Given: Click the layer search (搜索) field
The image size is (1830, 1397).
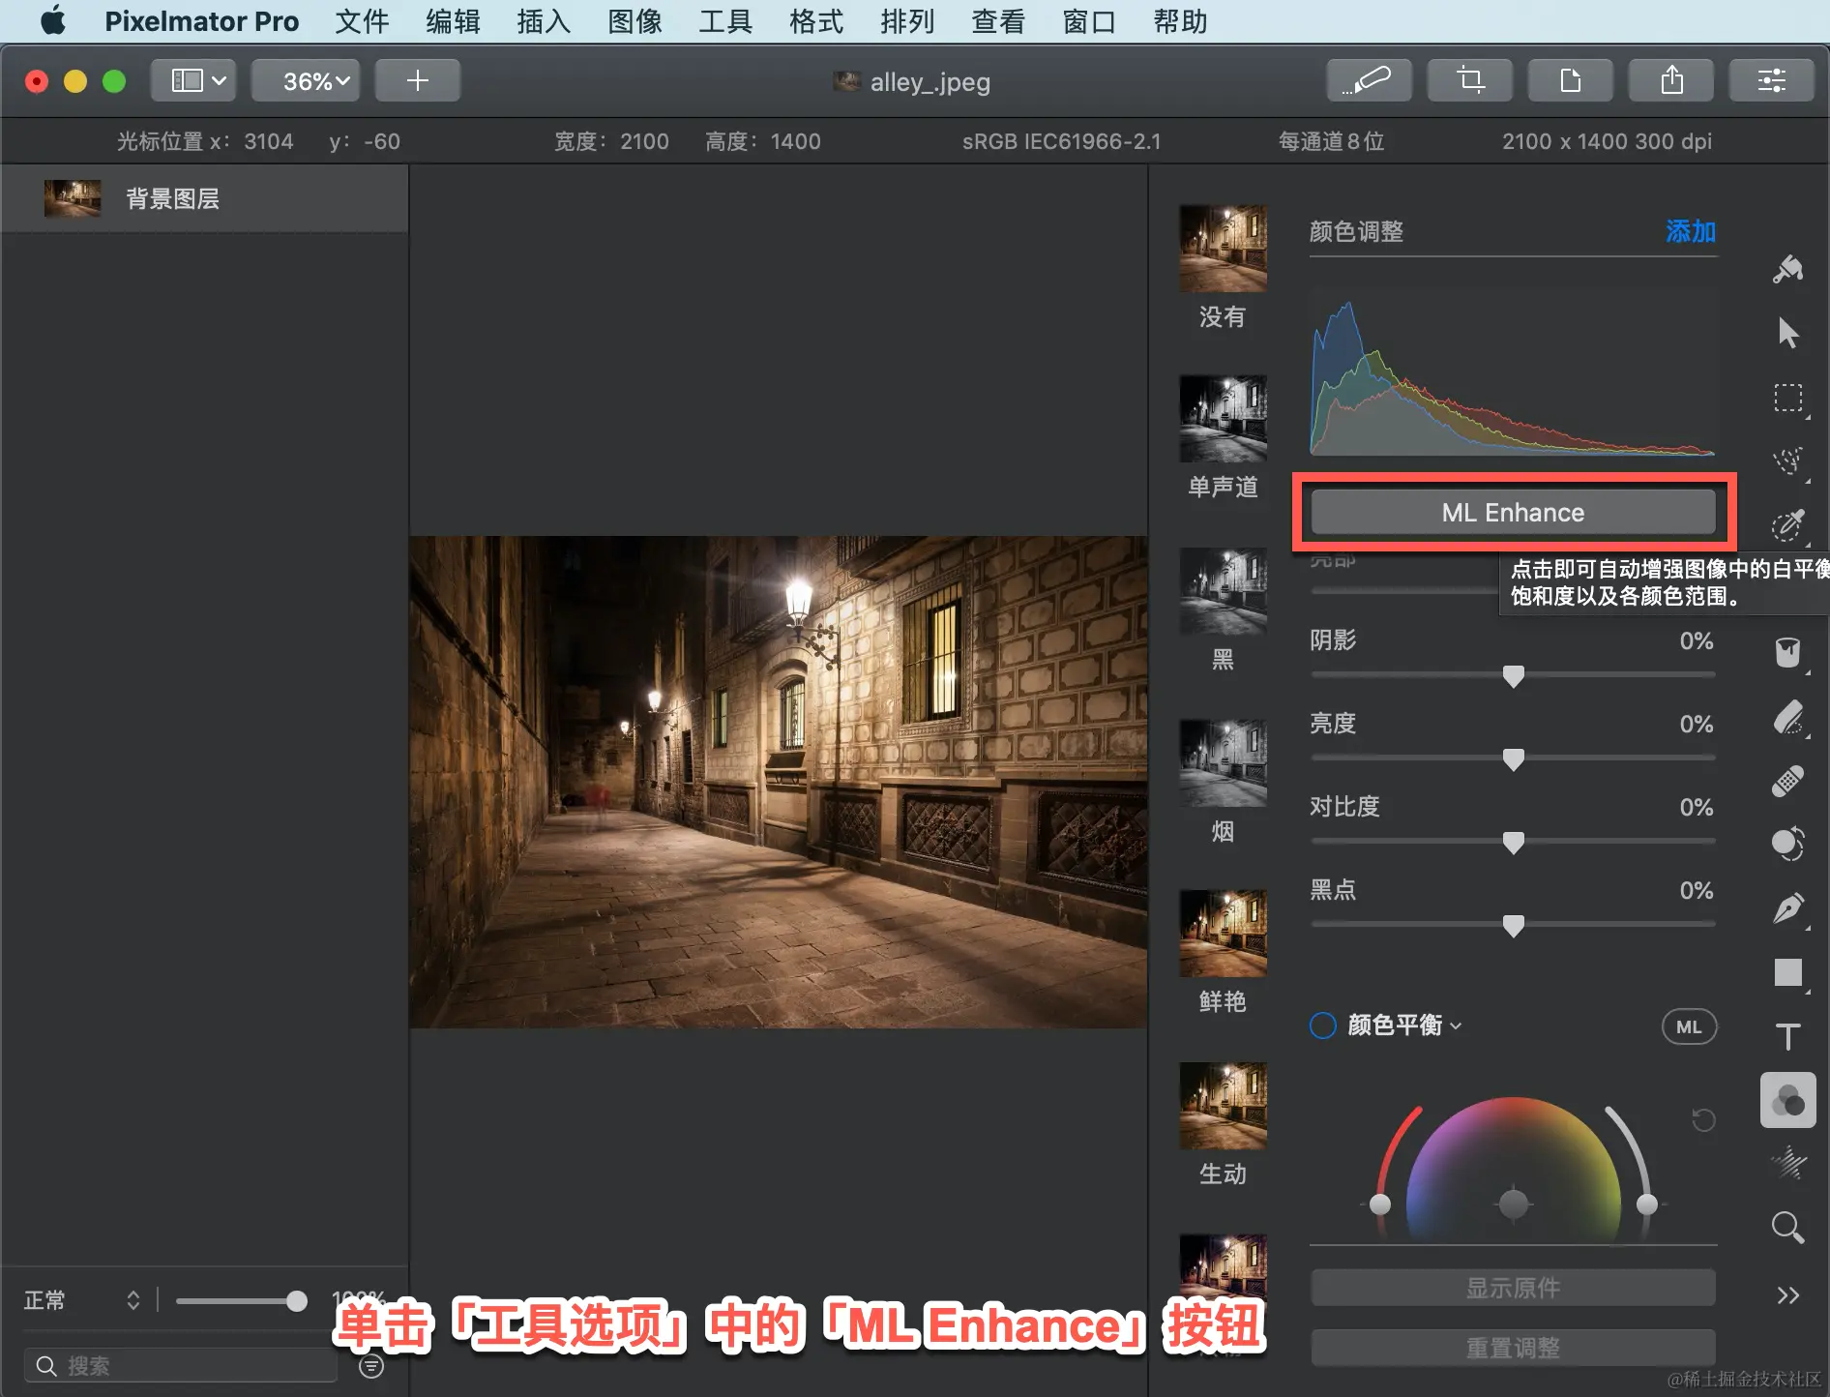Looking at the screenshot, I should [x=182, y=1365].
